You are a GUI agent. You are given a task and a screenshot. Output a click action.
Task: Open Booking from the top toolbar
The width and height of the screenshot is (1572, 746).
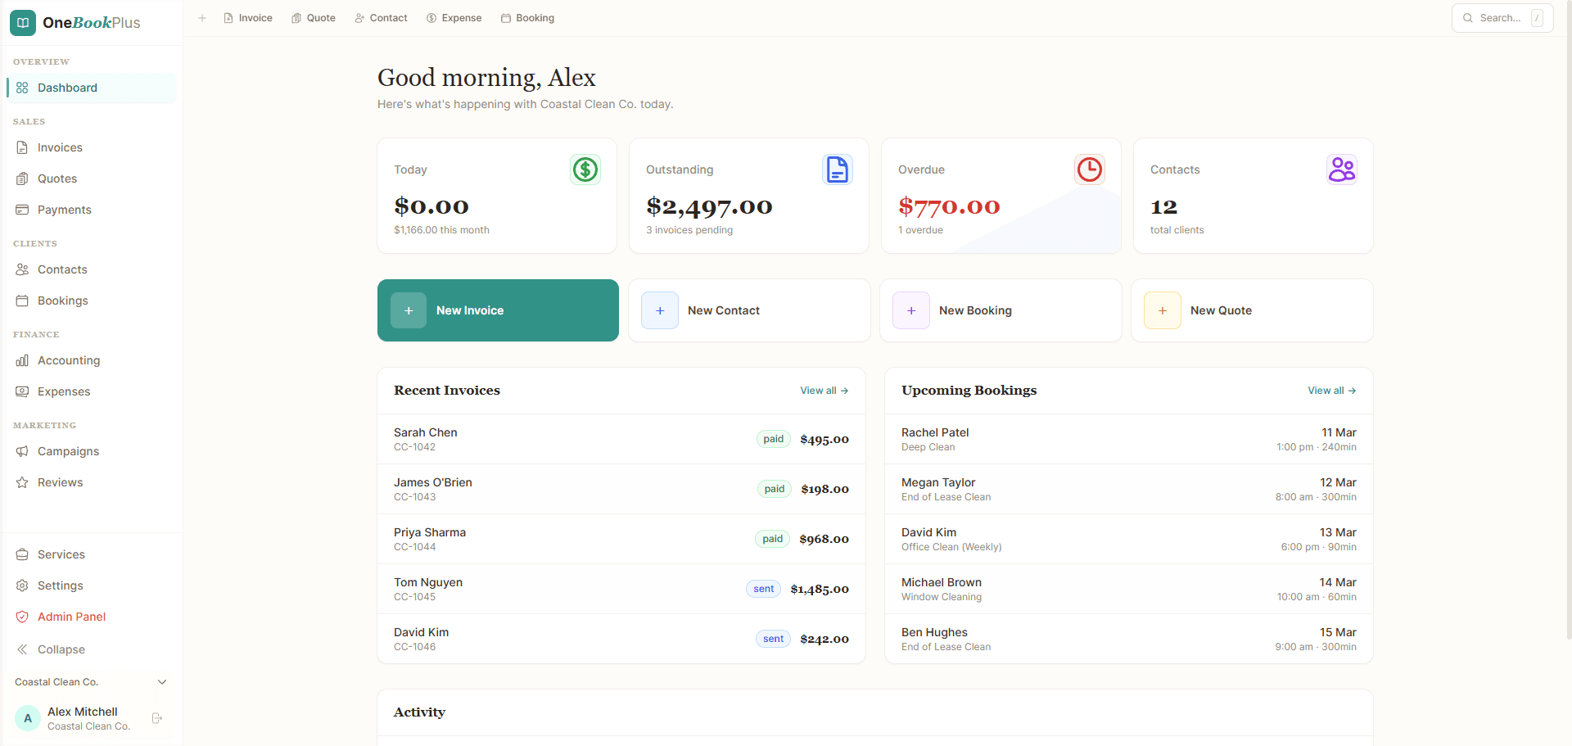click(528, 17)
